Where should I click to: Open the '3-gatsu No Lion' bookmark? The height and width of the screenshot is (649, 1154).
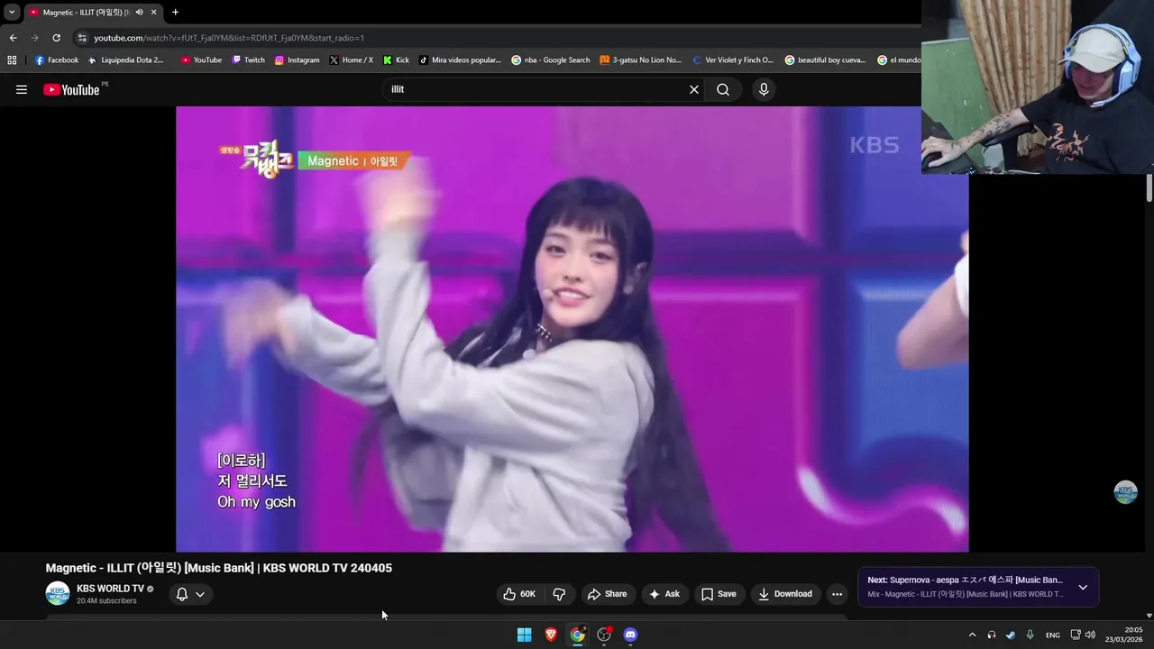[x=641, y=60]
